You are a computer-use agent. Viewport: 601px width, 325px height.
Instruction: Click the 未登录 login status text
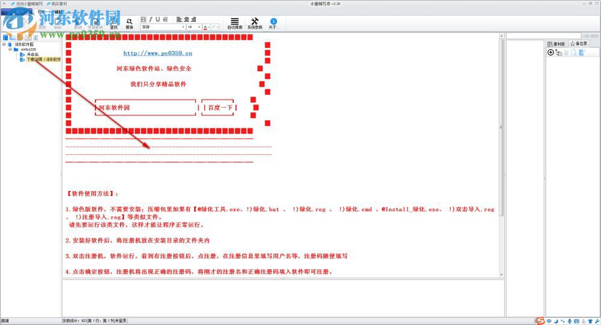pyautogui.click(x=120, y=321)
